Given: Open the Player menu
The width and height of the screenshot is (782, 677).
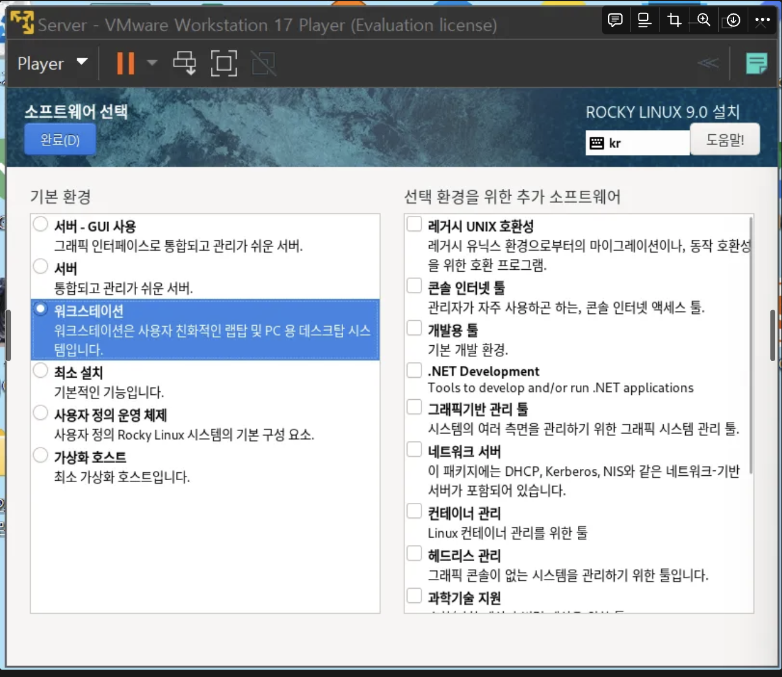Looking at the screenshot, I should click(40, 64).
